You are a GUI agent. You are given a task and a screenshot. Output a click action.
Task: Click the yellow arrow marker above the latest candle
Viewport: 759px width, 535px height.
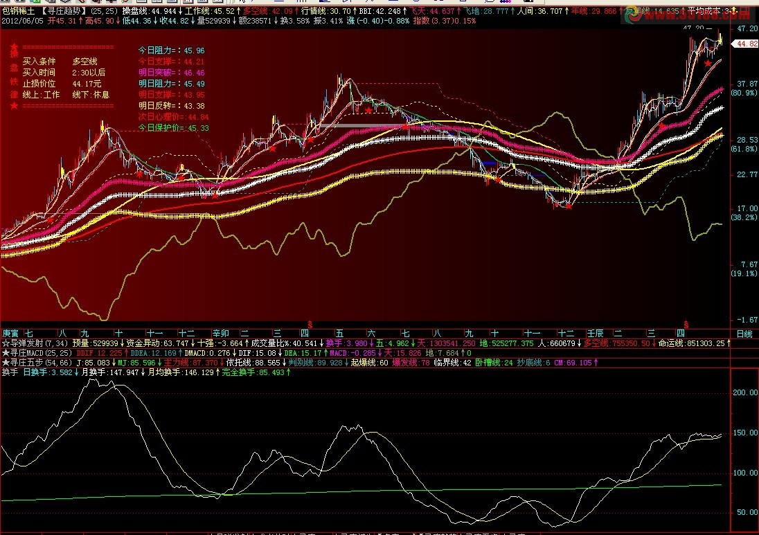[720, 38]
